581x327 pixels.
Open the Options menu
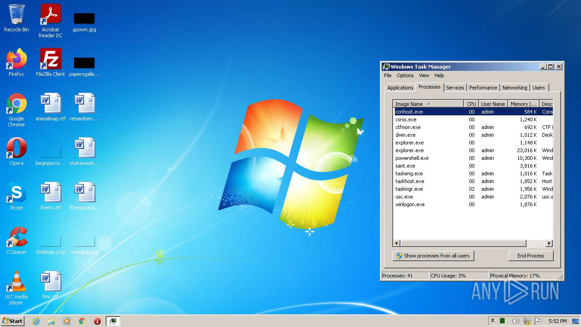(x=405, y=75)
